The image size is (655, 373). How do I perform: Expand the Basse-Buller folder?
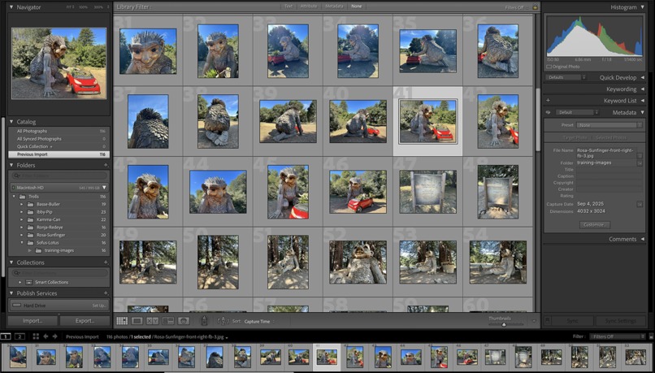(22, 204)
